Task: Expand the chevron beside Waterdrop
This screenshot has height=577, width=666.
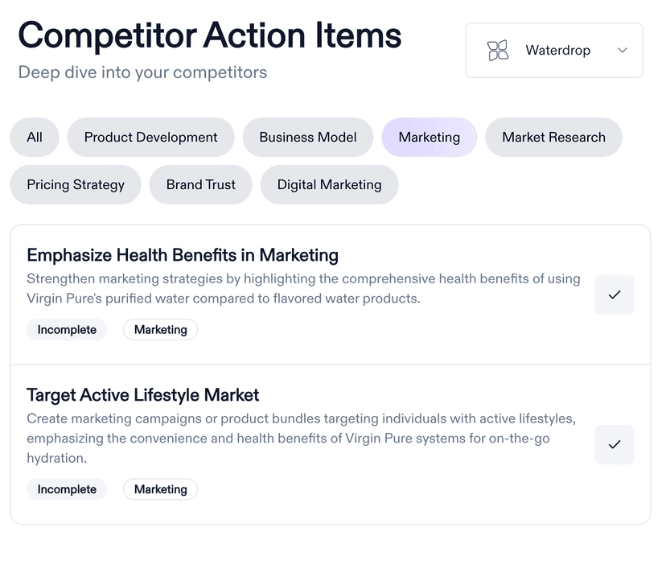Action: coord(621,50)
